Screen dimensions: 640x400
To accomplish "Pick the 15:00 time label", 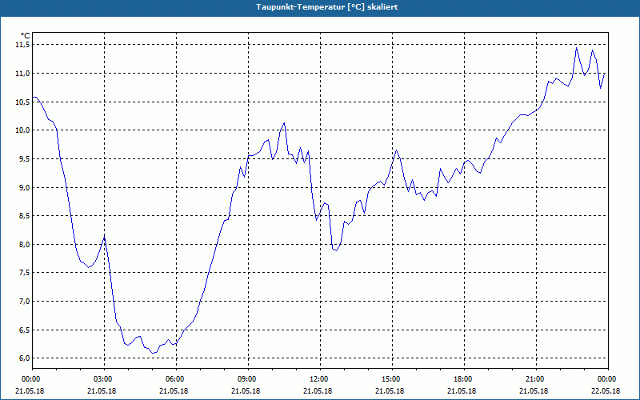I will coord(390,379).
